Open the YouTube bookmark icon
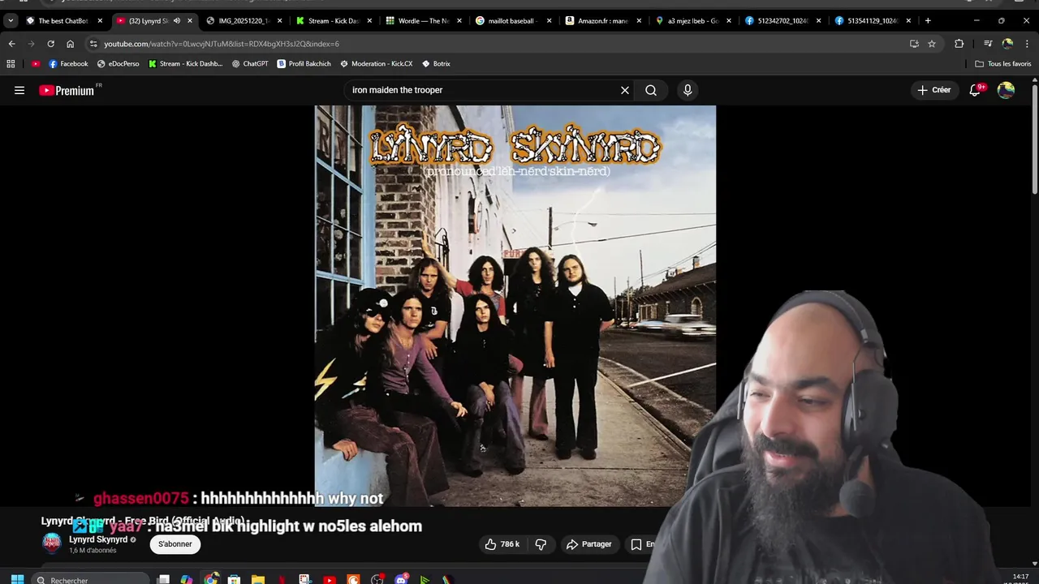 pos(35,63)
